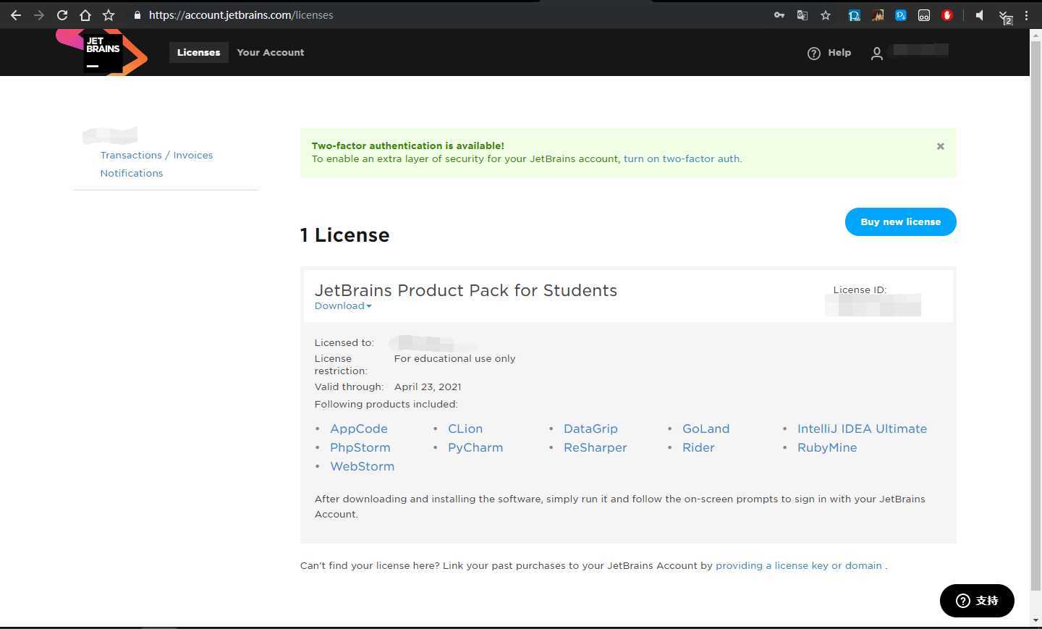Switch to Your Account tab
The width and height of the screenshot is (1042, 629).
coord(271,53)
